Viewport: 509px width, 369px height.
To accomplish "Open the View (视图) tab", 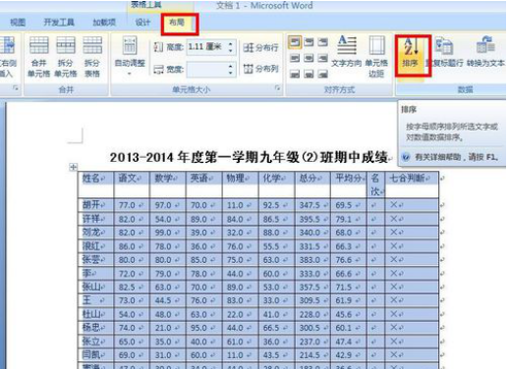I will coord(18,23).
